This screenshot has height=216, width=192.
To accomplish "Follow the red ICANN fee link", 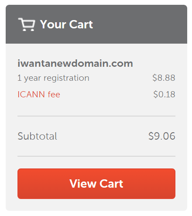I will (39, 94).
